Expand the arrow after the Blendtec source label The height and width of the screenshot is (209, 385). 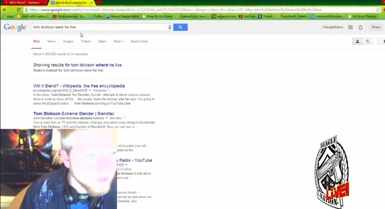124,118
